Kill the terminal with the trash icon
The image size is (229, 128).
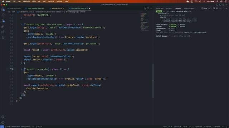coord(217,9)
